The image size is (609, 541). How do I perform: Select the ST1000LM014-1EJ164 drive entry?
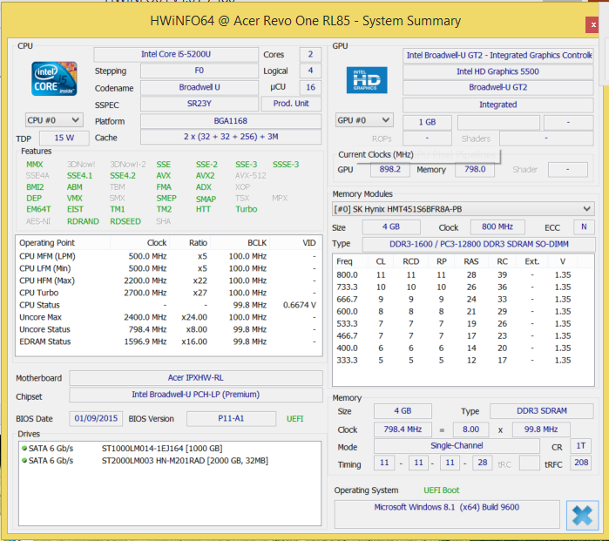(x=162, y=449)
